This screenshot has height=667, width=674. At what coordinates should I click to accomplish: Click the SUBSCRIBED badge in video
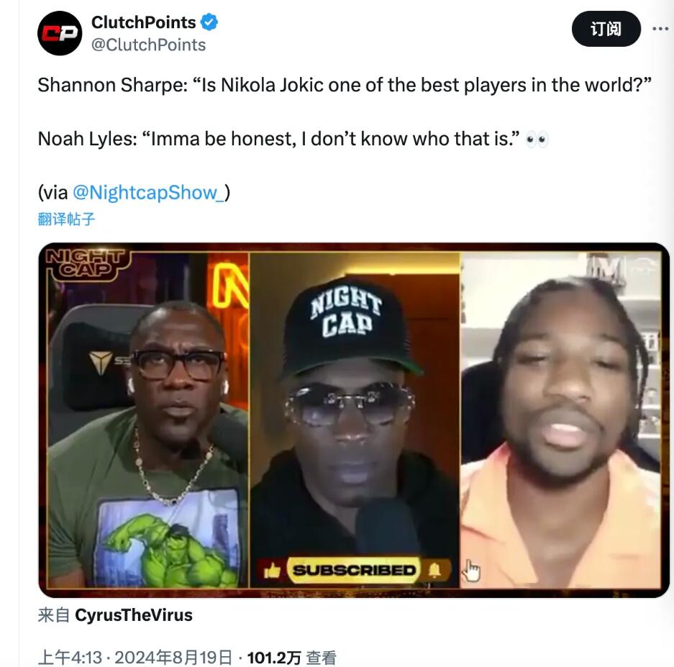coord(354,571)
